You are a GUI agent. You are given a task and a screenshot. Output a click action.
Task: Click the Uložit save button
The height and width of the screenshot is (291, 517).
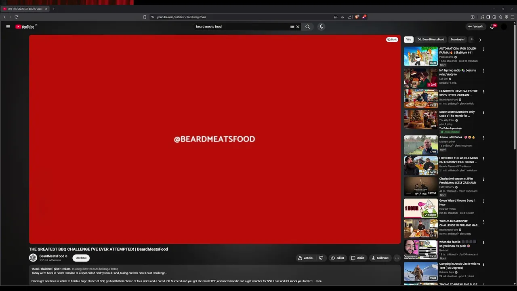[x=357, y=258]
